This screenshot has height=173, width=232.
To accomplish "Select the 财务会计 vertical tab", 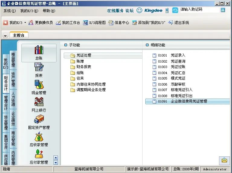I will tap(6, 83).
